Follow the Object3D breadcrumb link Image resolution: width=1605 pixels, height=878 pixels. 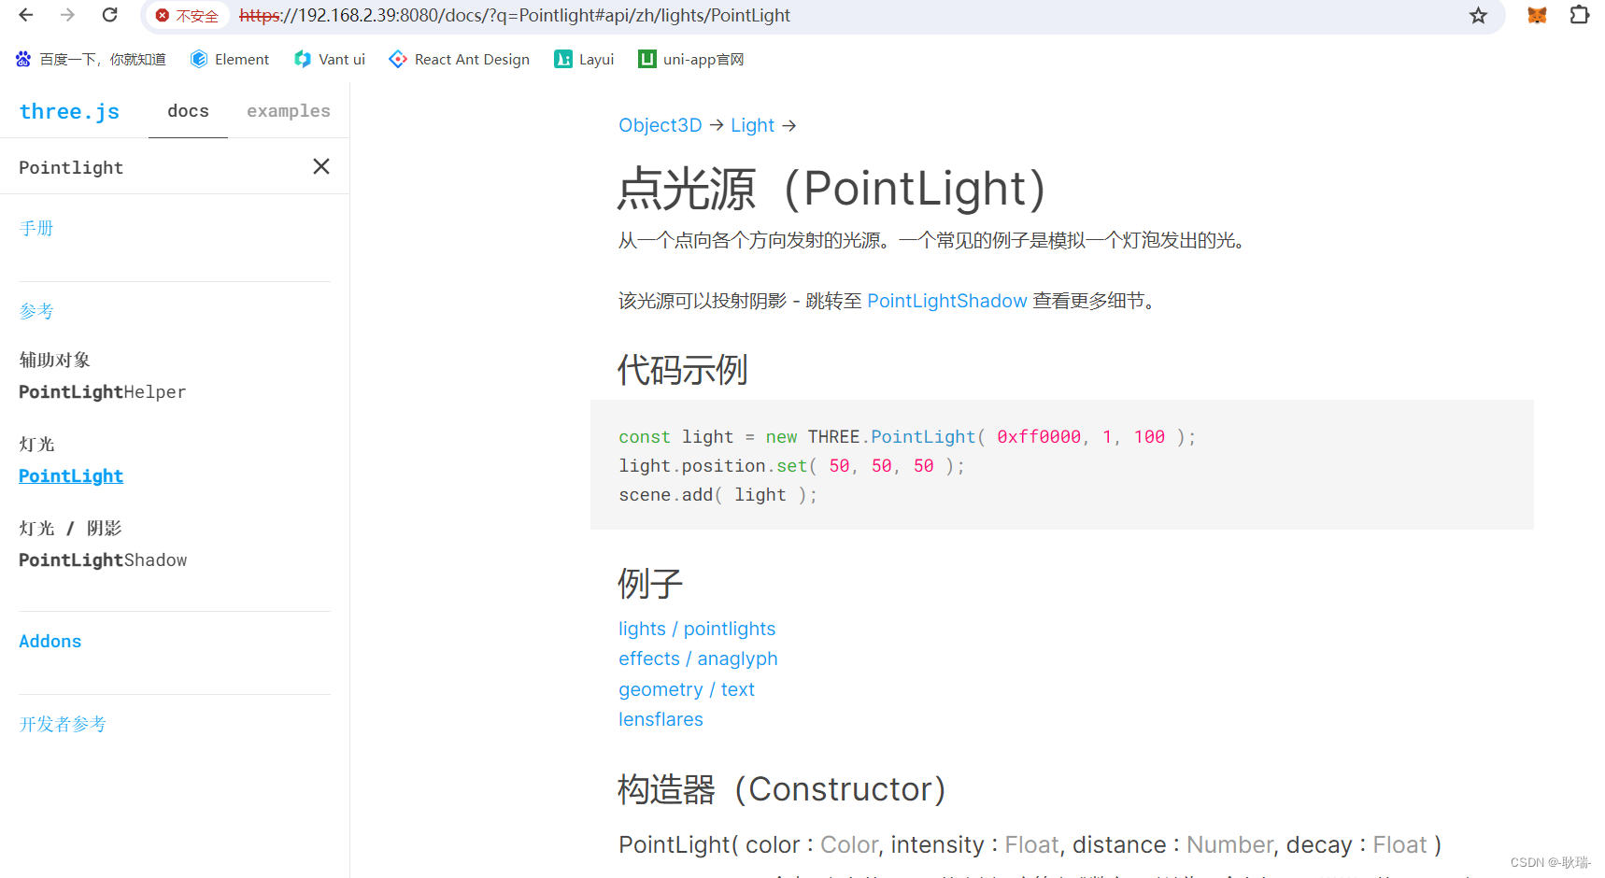point(660,125)
